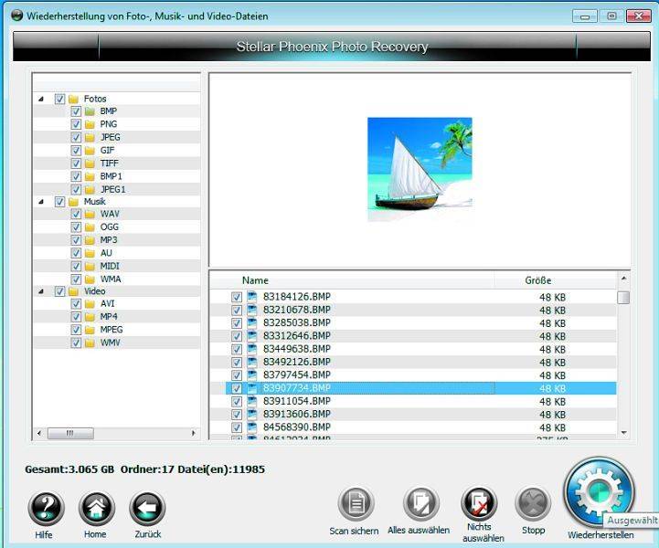Click the Musik folder icon
The height and width of the screenshot is (548, 659).
[x=73, y=202]
